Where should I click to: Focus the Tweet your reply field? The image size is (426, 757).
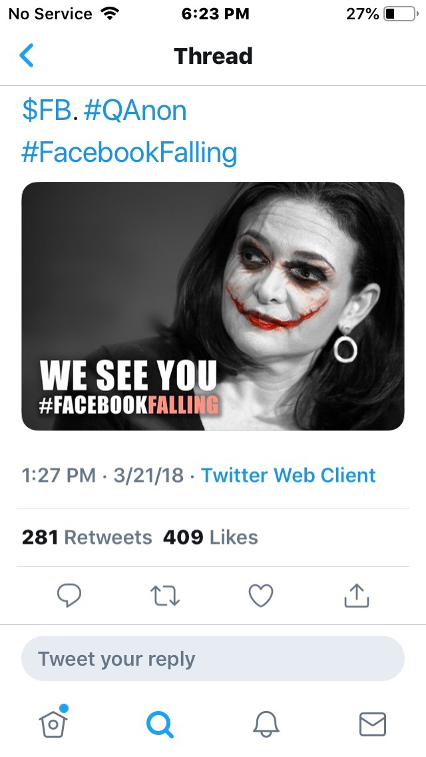click(x=213, y=659)
